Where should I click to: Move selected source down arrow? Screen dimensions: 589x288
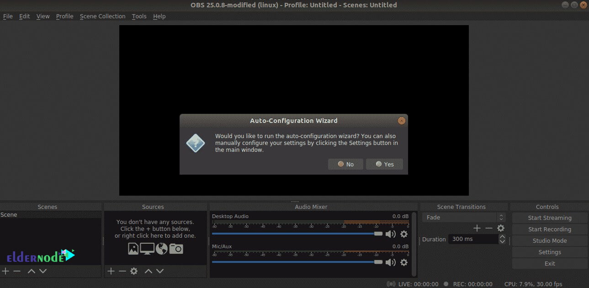(160, 271)
